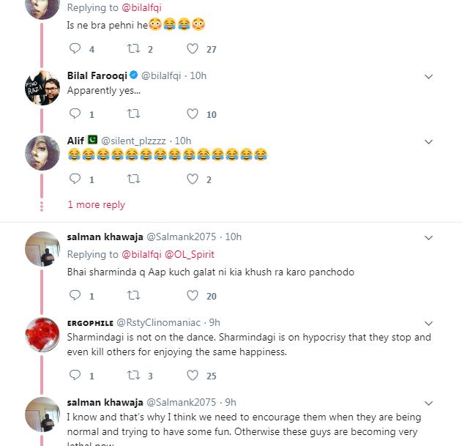Screen dimensions: 462x446
Task: Reply to Alif's laughing emoji tweet
Action: tap(74, 179)
